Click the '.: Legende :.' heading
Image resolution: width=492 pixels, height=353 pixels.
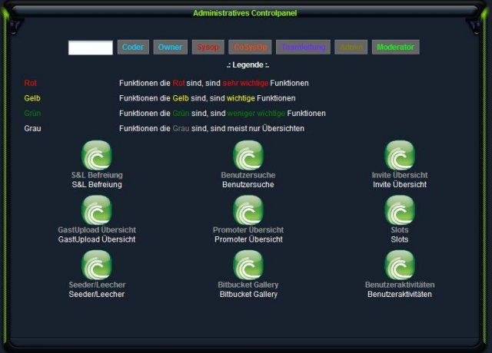tap(248, 64)
